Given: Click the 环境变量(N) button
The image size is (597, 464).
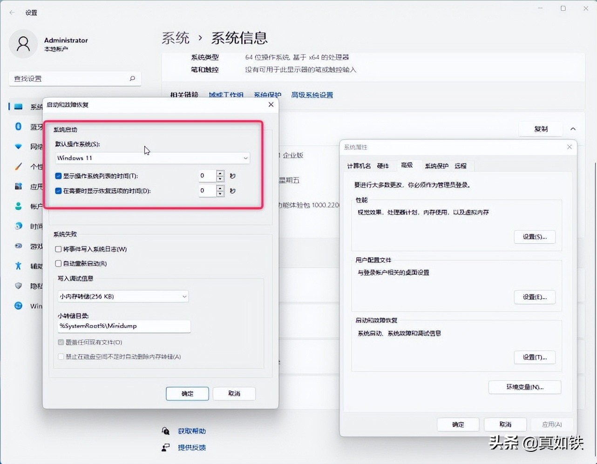Looking at the screenshot, I should tap(524, 387).
